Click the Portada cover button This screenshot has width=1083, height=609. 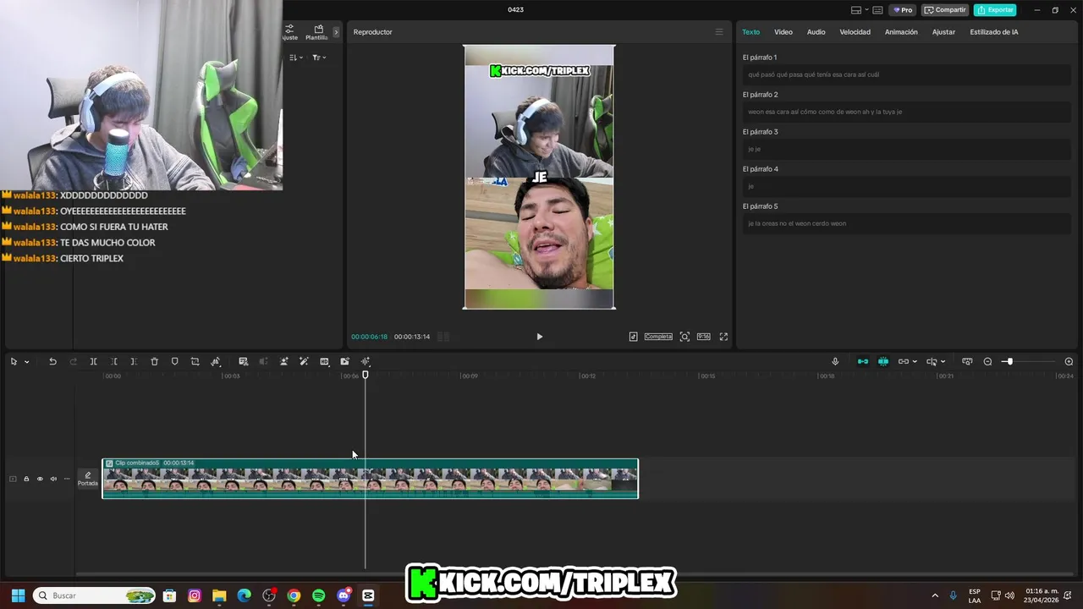click(x=88, y=479)
